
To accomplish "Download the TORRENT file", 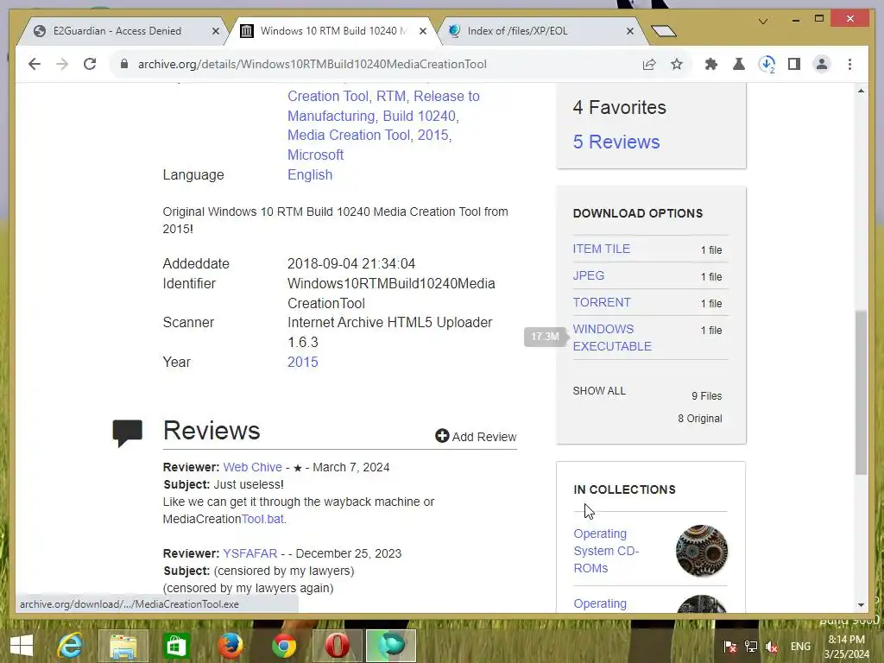I will 602,302.
